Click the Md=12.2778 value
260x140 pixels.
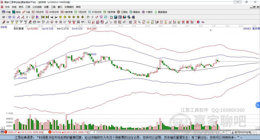pos(63,29)
